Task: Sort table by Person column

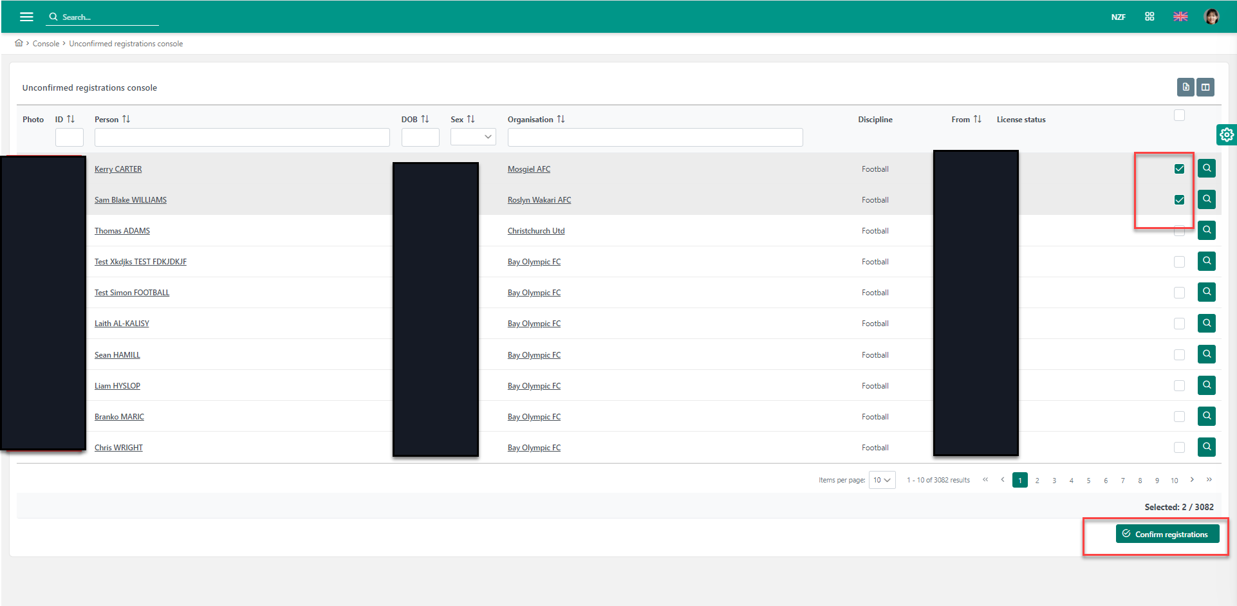Action: (126, 119)
